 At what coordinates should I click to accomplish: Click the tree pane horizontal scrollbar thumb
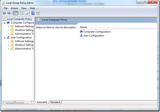click(x=15, y=102)
